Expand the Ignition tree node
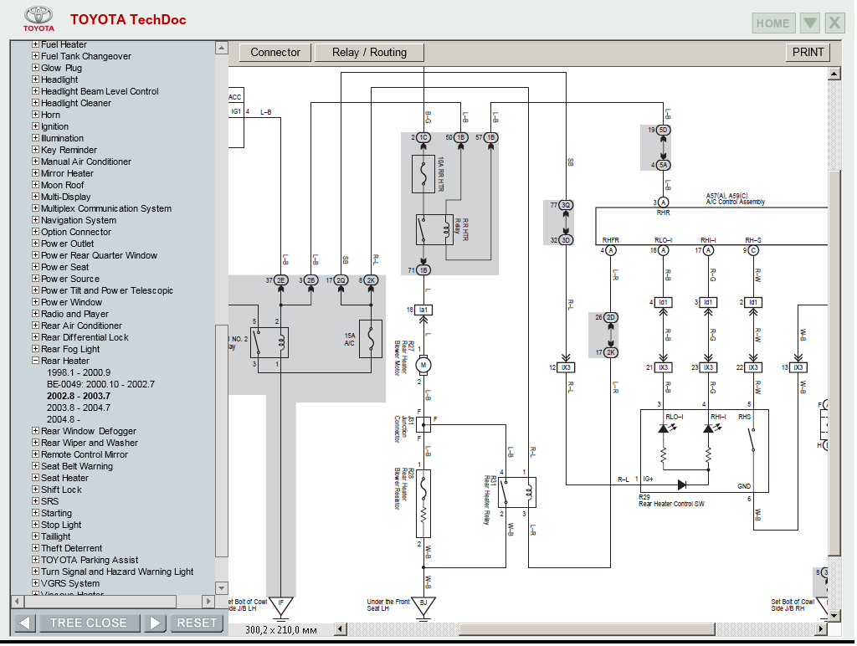Screen dimensions: 857x646 [x=35, y=126]
